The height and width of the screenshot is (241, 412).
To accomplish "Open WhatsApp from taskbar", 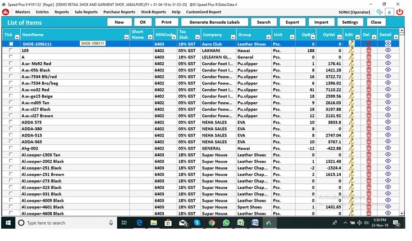I will click(x=226, y=223).
